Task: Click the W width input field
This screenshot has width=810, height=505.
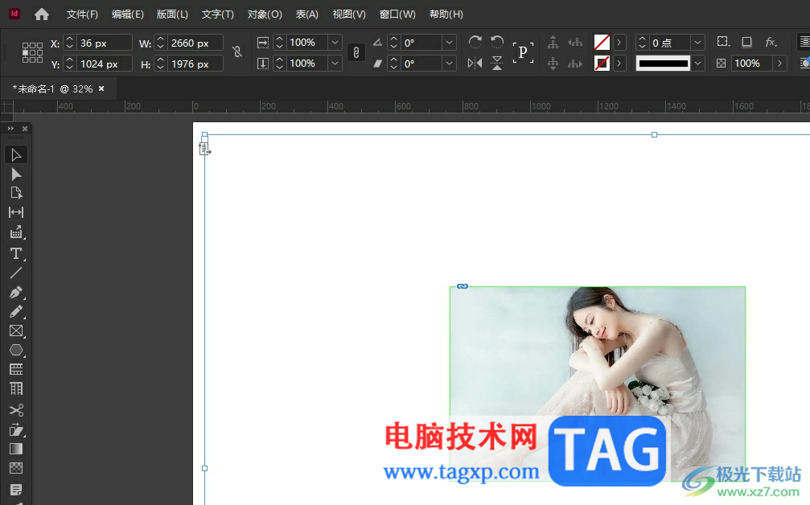Action: [x=195, y=43]
